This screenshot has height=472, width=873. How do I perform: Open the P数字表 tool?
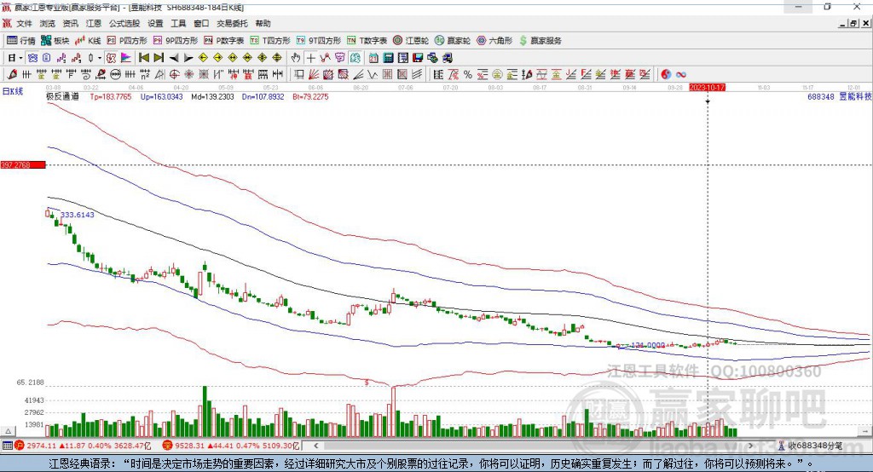coord(224,41)
